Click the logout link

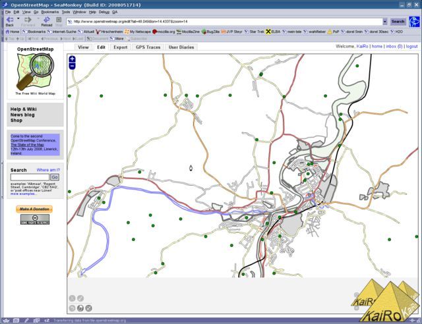[x=411, y=46]
